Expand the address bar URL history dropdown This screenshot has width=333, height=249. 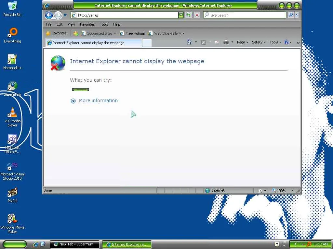coord(181,15)
